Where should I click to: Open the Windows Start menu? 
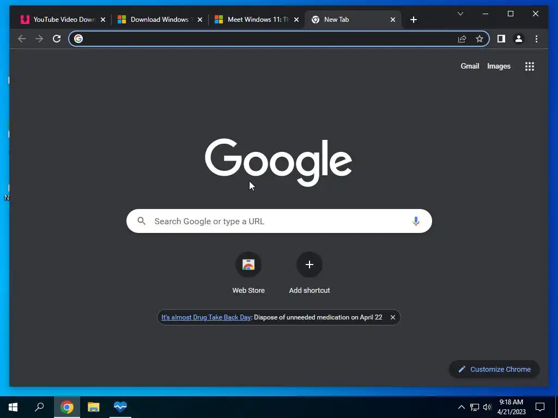click(13, 407)
